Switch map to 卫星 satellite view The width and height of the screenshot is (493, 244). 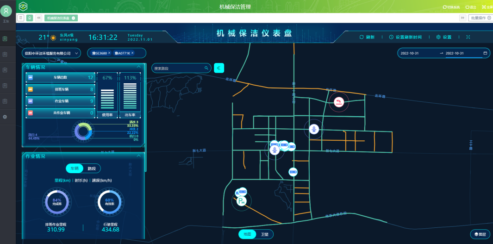264,234
